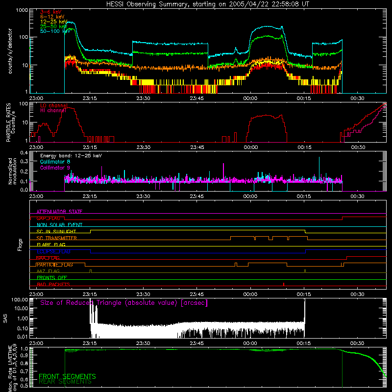Click the HESSI Observing Summary title
Screen dimensions: 392x392
208,4
